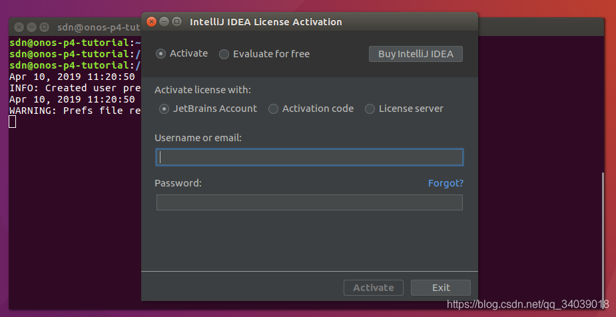
Task: Click the 'Activate license with:' label
Action: (x=202, y=90)
